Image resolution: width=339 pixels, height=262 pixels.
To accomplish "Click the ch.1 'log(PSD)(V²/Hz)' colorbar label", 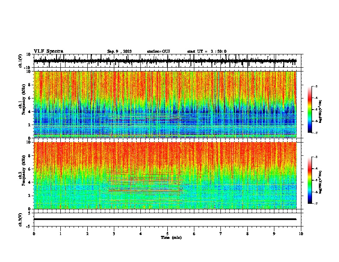I will pos(321,112).
